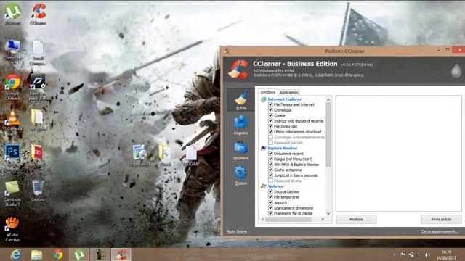The height and width of the screenshot is (261, 465).
Task: Toggle the Cookie checkbox
Action: 270,115
